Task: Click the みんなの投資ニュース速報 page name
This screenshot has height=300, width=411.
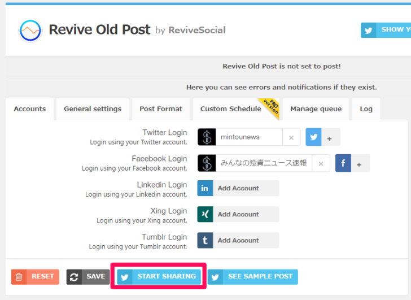Action: [x=264, y=163]
